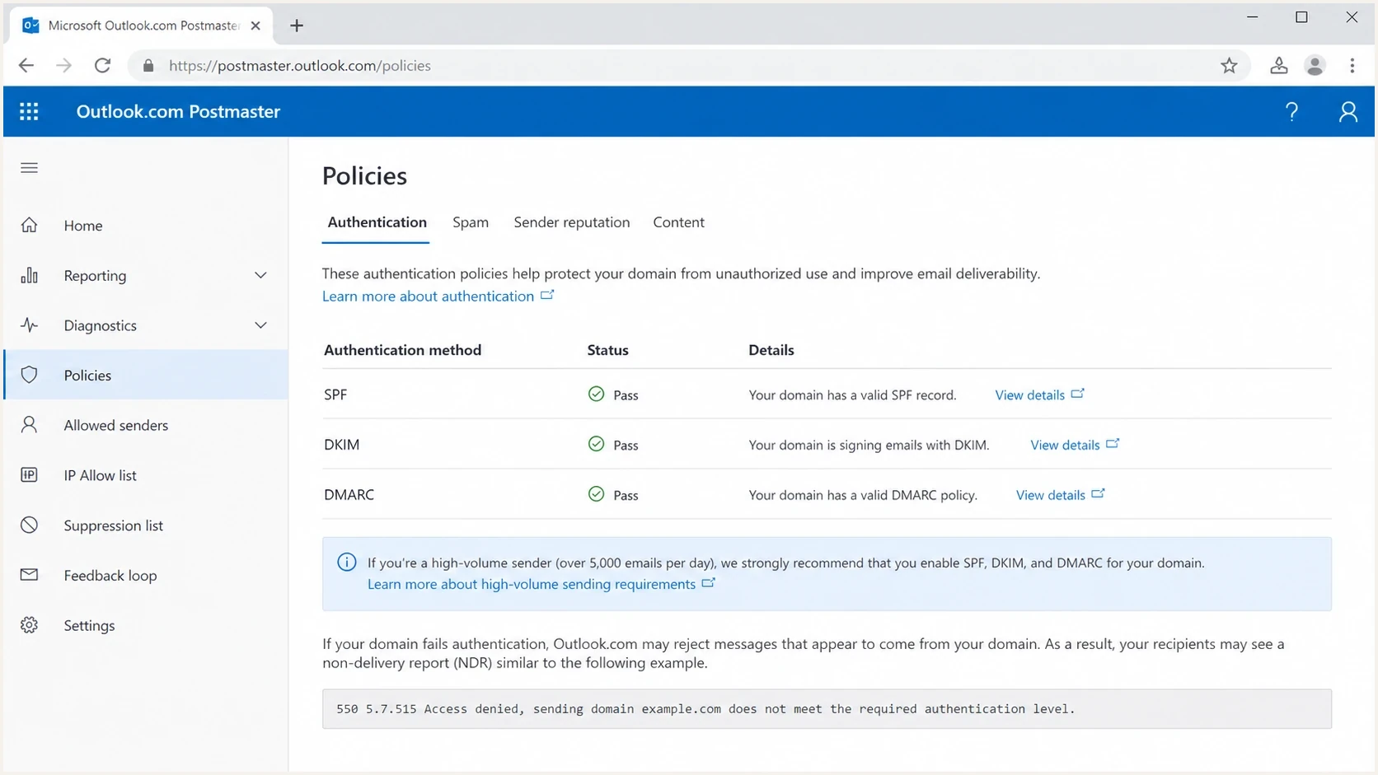Click the DMARC green pass checkmark icon

597,494
